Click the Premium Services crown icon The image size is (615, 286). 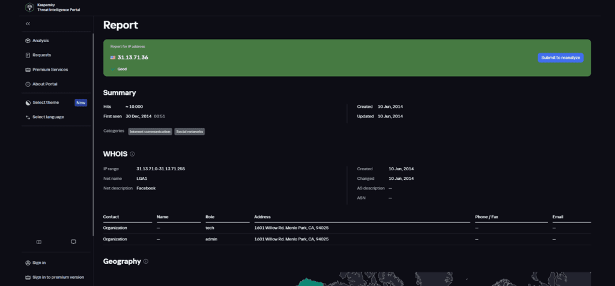28,70
